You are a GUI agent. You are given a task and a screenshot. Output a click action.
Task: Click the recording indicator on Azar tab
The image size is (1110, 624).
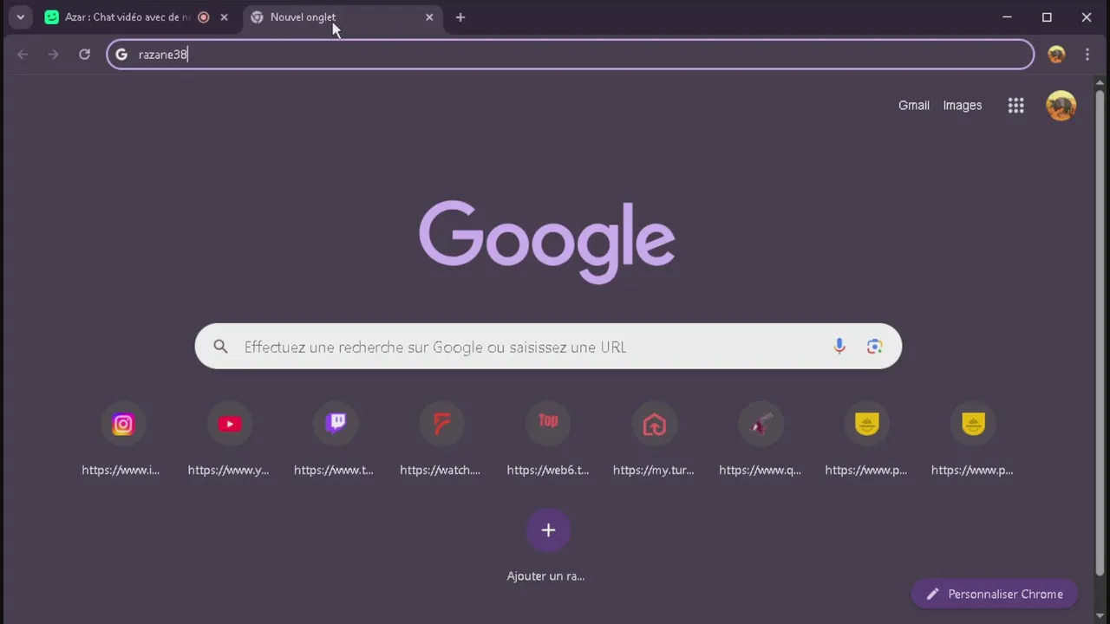204,17
